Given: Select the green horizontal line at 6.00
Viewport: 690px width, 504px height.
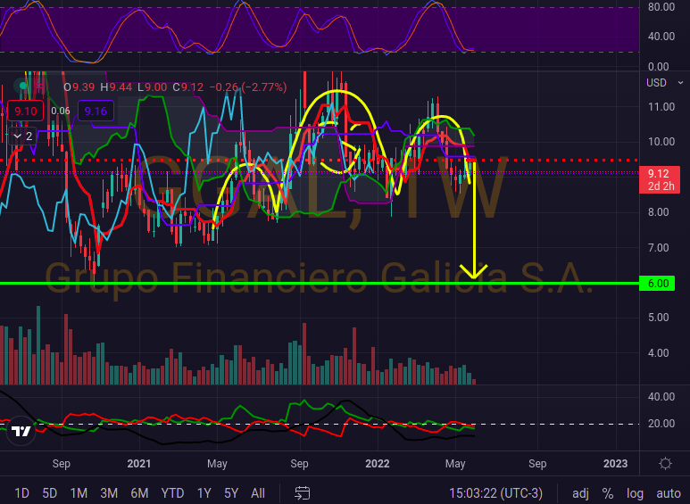Looking at the screenshot, I should 268,284.
